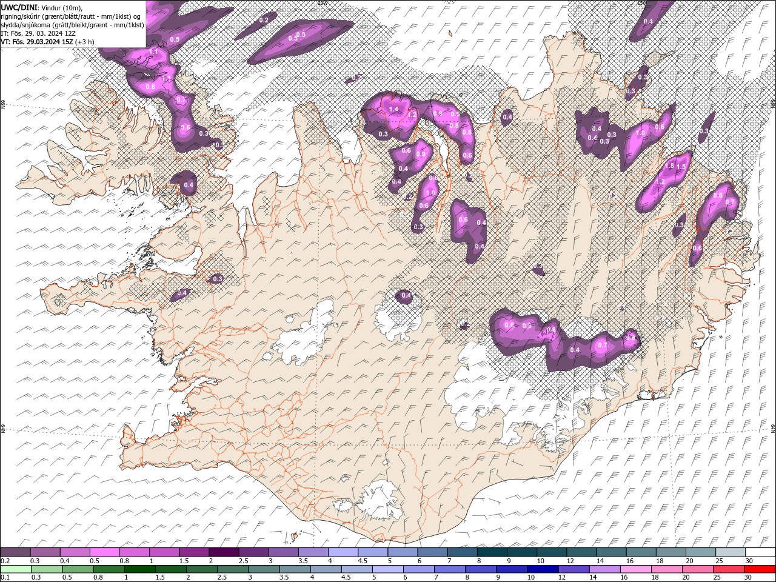Click the '0.4' value beside Hofsjökull glacier
The width and height of the screenshot is (776, 582).
[407, 296]
